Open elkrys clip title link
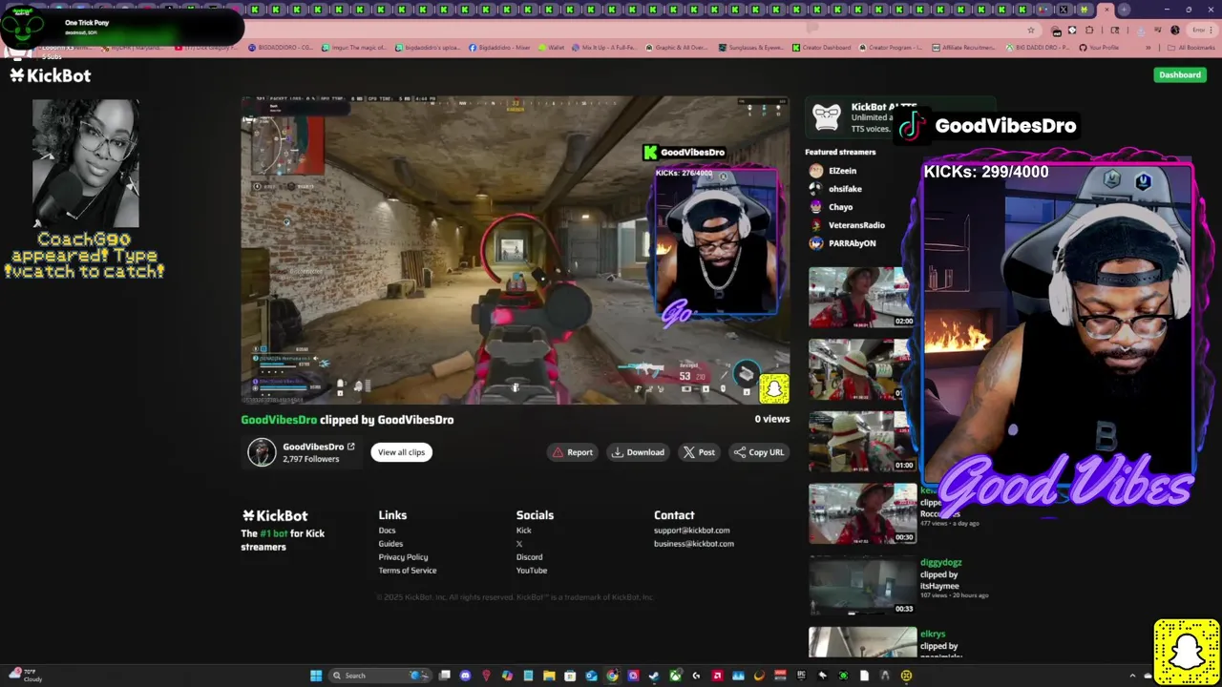Screen dimensions: 1222x687 (933, 634)
